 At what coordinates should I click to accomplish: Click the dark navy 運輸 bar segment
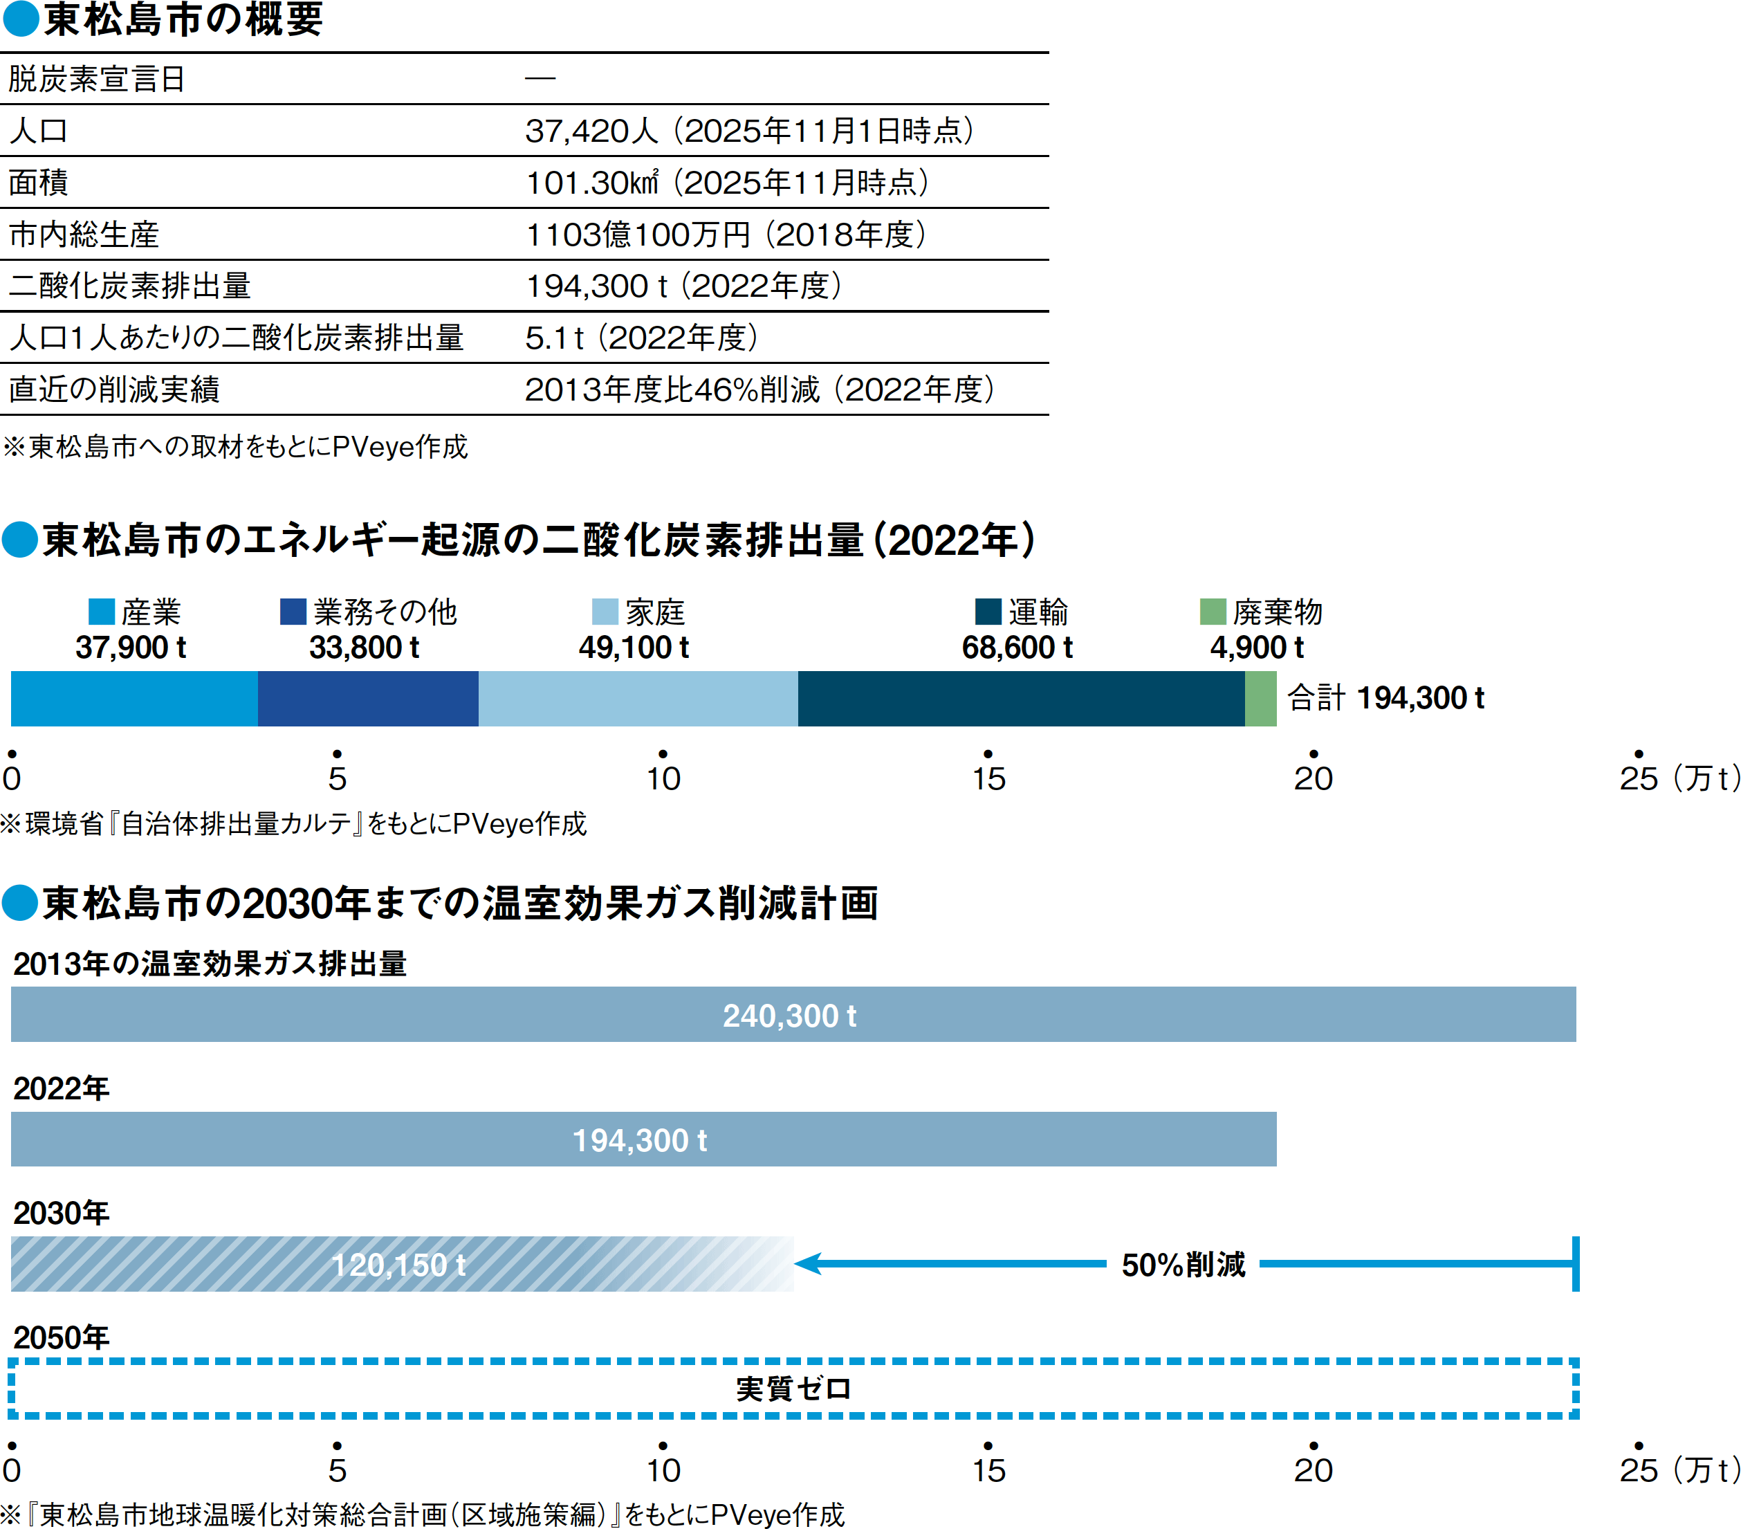pyautogui.click(x=1020, y=699)
